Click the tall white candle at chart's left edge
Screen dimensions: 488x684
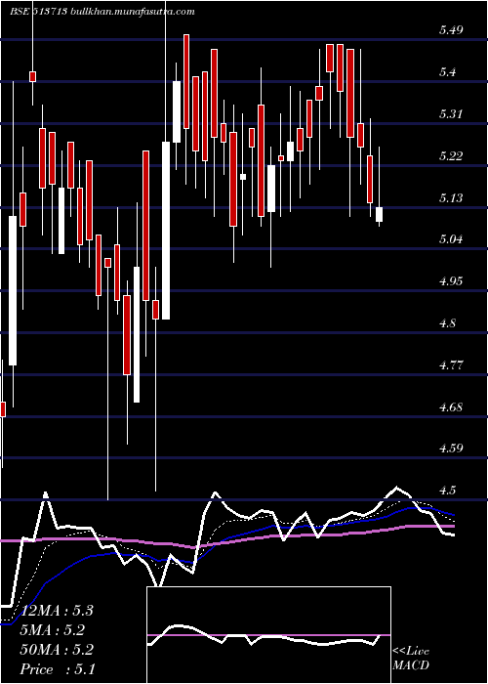(x=13, y=290)
